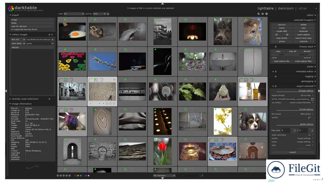Viewport: 325px width, 182px height.
Task: Click create HDR button
Action: 282,31
